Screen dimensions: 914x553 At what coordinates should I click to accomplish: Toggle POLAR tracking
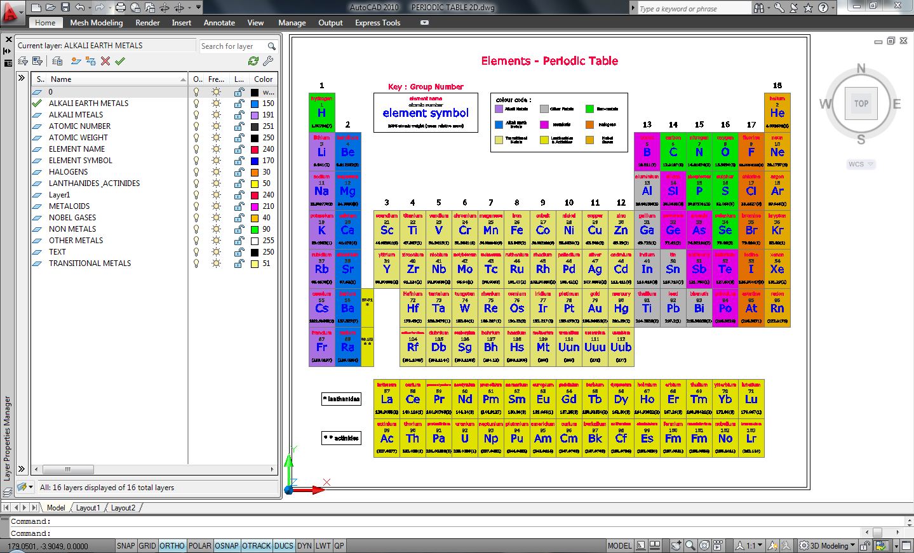click(200, 545)
